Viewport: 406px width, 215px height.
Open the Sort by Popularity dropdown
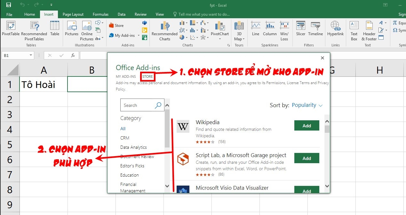(307, 105)
